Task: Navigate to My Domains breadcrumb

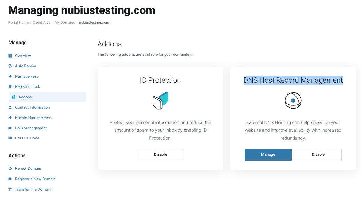Action: tap(65, 23)
